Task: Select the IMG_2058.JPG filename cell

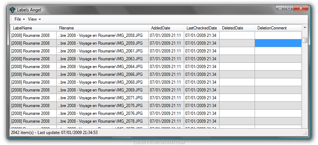Action: tap(102, 35)
